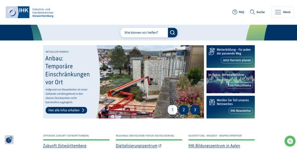Click the IHK Ostwürttemberg logo

pos(30,12)
